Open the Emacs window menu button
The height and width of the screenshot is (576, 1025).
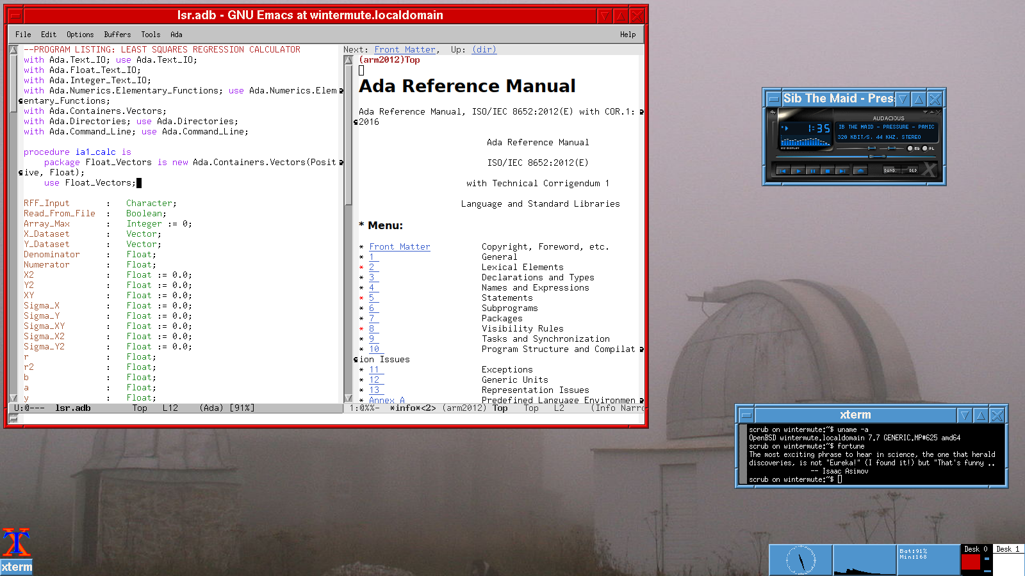[x=15, y=15]
